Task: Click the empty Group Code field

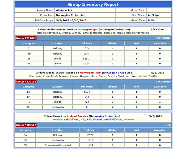Action: (159, 10)
